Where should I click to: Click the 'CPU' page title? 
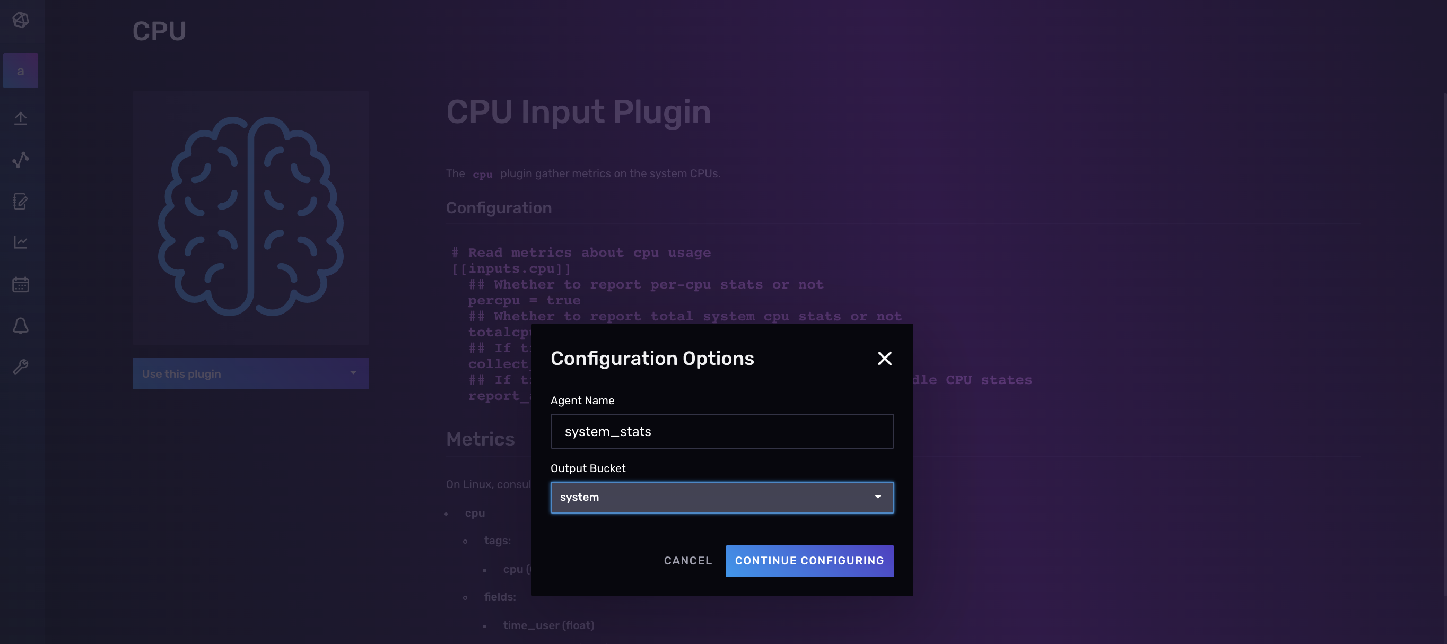point(160,31)
